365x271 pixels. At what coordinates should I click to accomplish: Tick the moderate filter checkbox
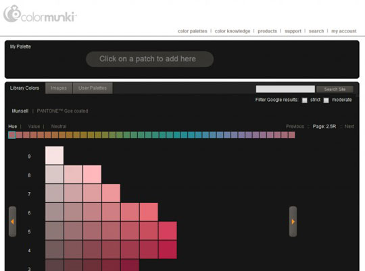(x=326, y=100)
